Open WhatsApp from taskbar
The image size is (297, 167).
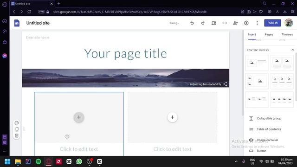click(x=79, y=161)
